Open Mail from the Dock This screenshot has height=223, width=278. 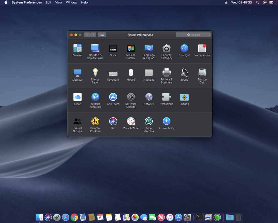pyautogui.click(x=83, y=217)
